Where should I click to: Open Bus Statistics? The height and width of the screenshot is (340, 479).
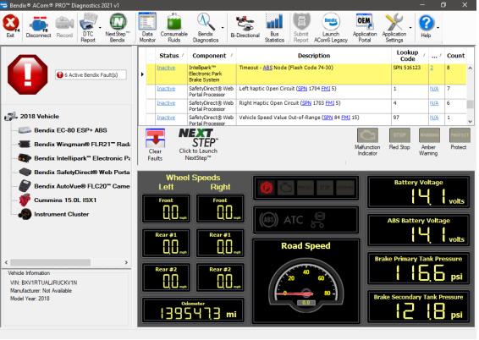click(x=274, y=28)
